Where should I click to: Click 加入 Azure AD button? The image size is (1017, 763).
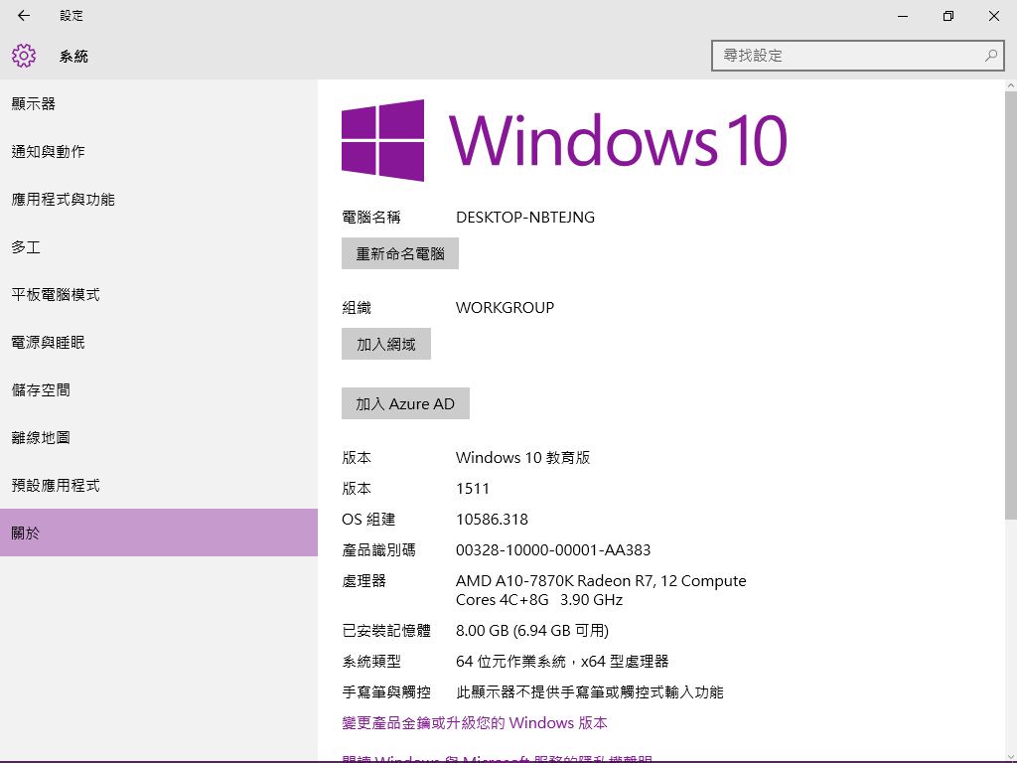pyautogui.click(x=405, y=403)
